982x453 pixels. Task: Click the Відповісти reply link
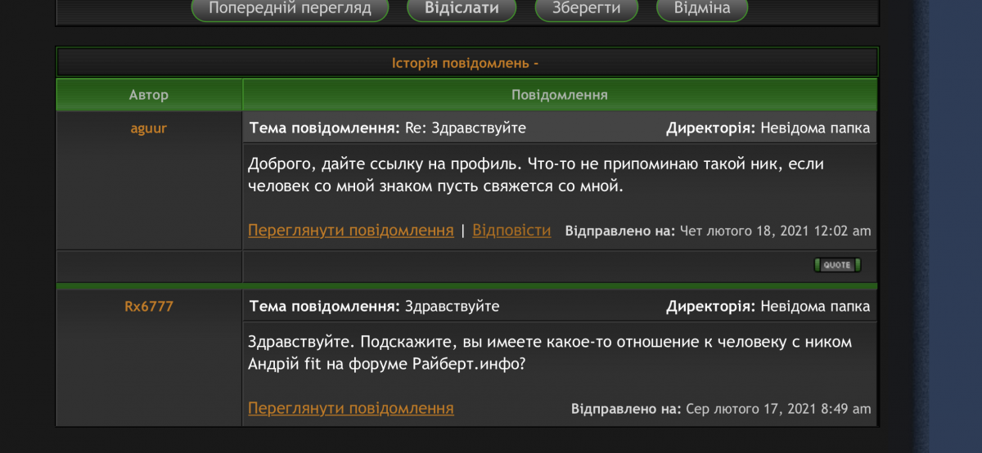point(512,231)
